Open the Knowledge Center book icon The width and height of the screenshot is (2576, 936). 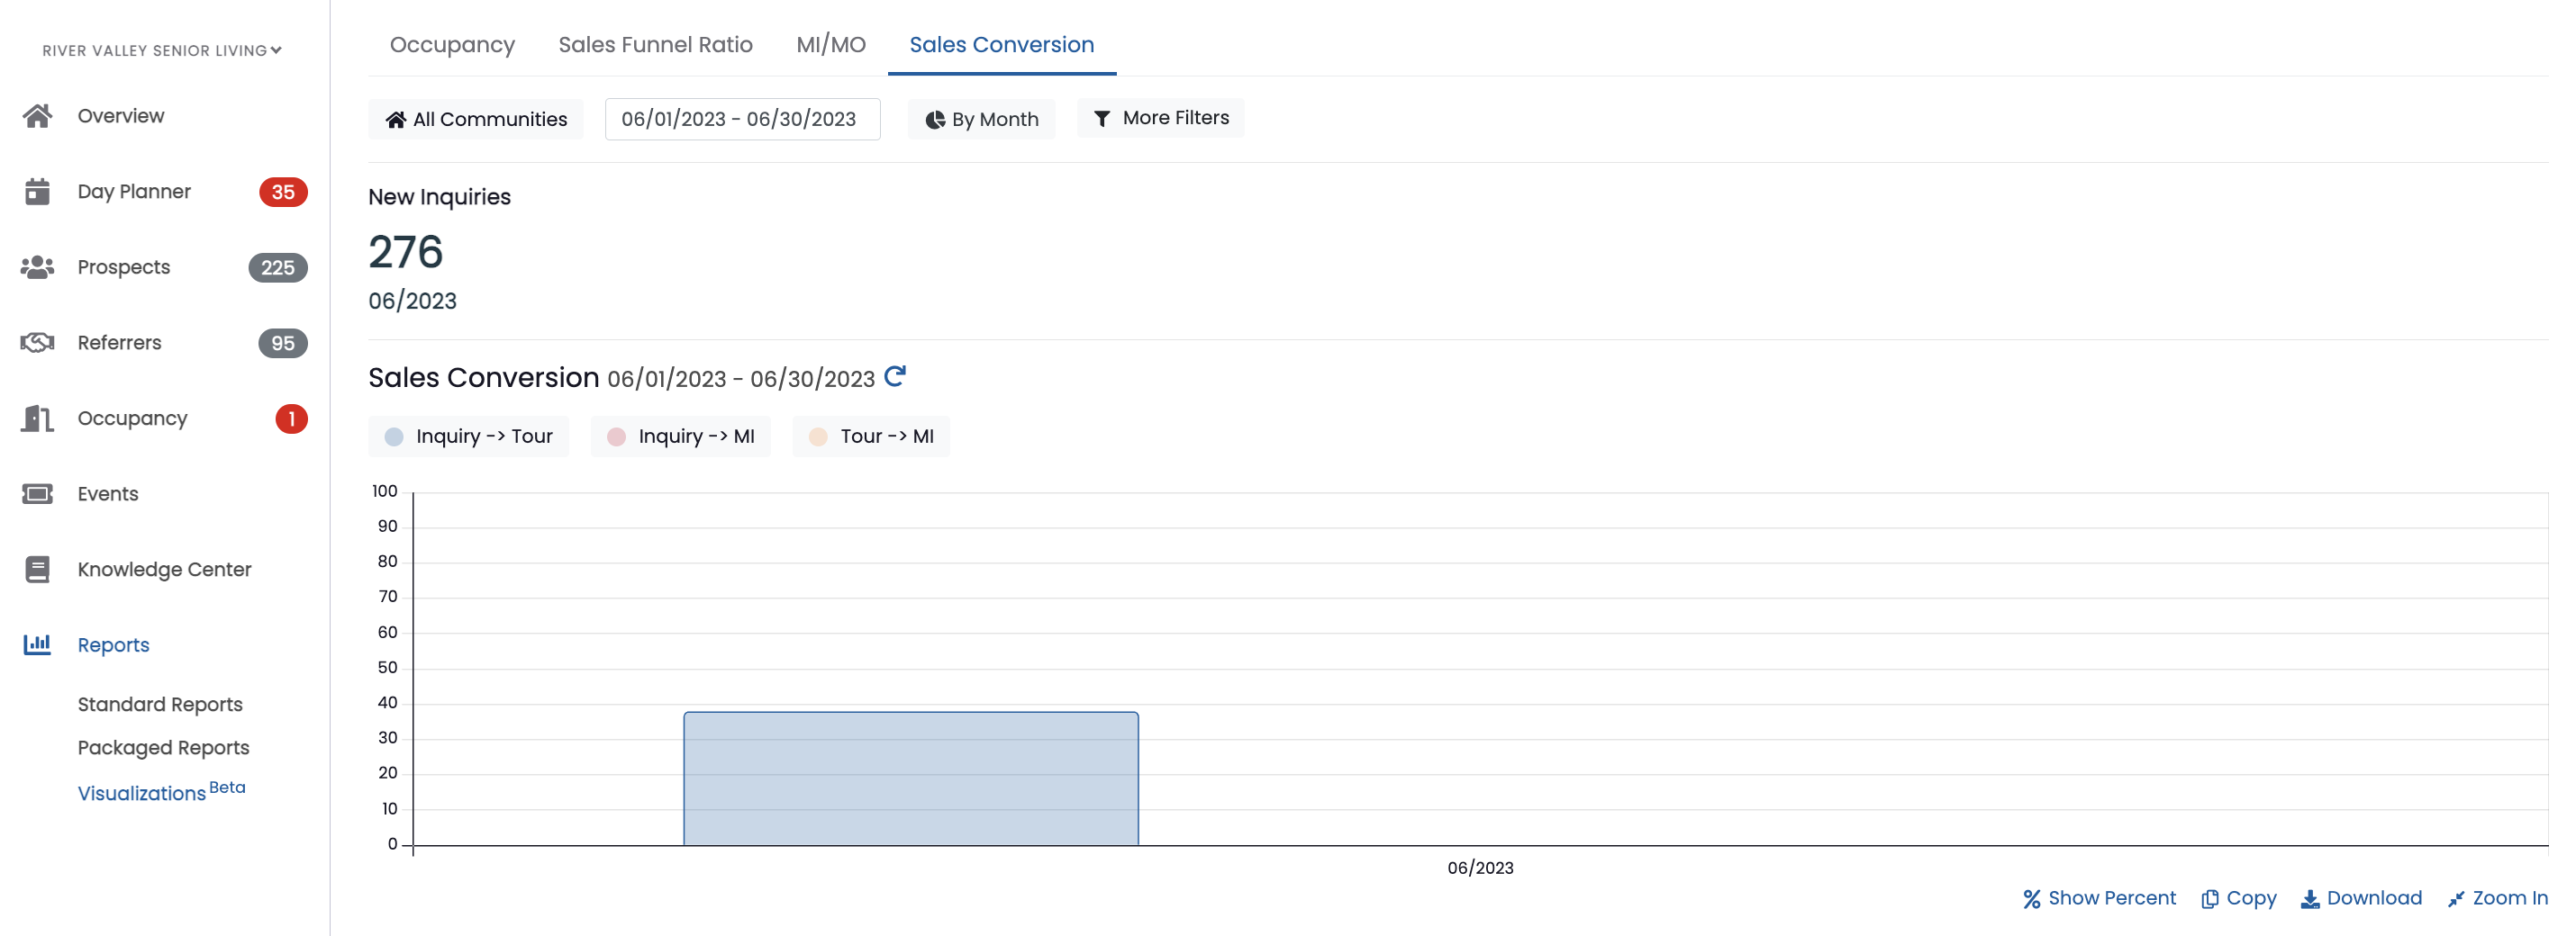pos(38,570)
